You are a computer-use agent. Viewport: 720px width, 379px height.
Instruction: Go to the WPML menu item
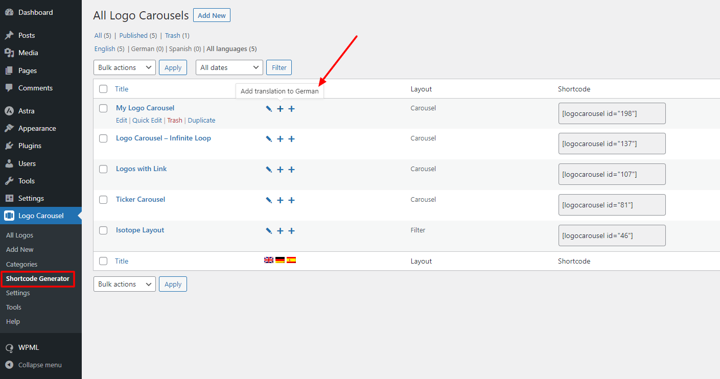point(29,347)
